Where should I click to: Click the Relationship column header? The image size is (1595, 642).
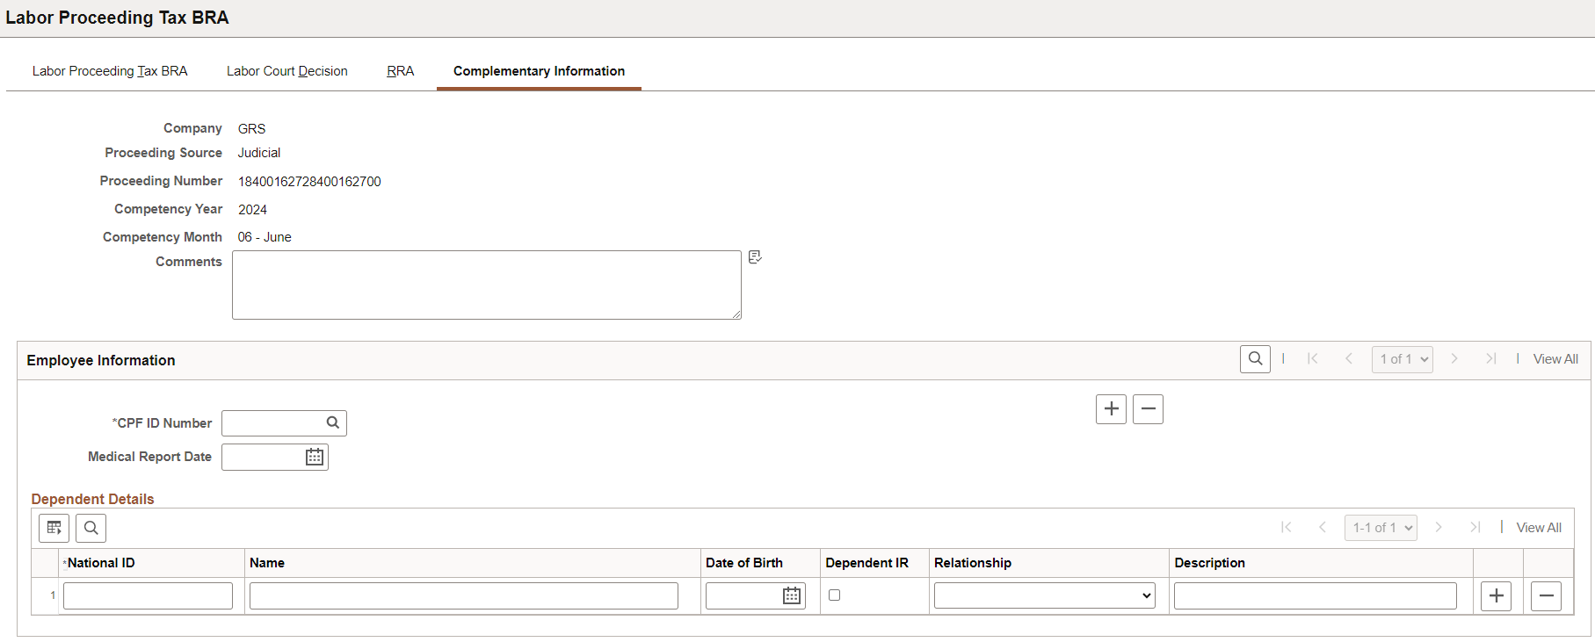coord(973,563)
